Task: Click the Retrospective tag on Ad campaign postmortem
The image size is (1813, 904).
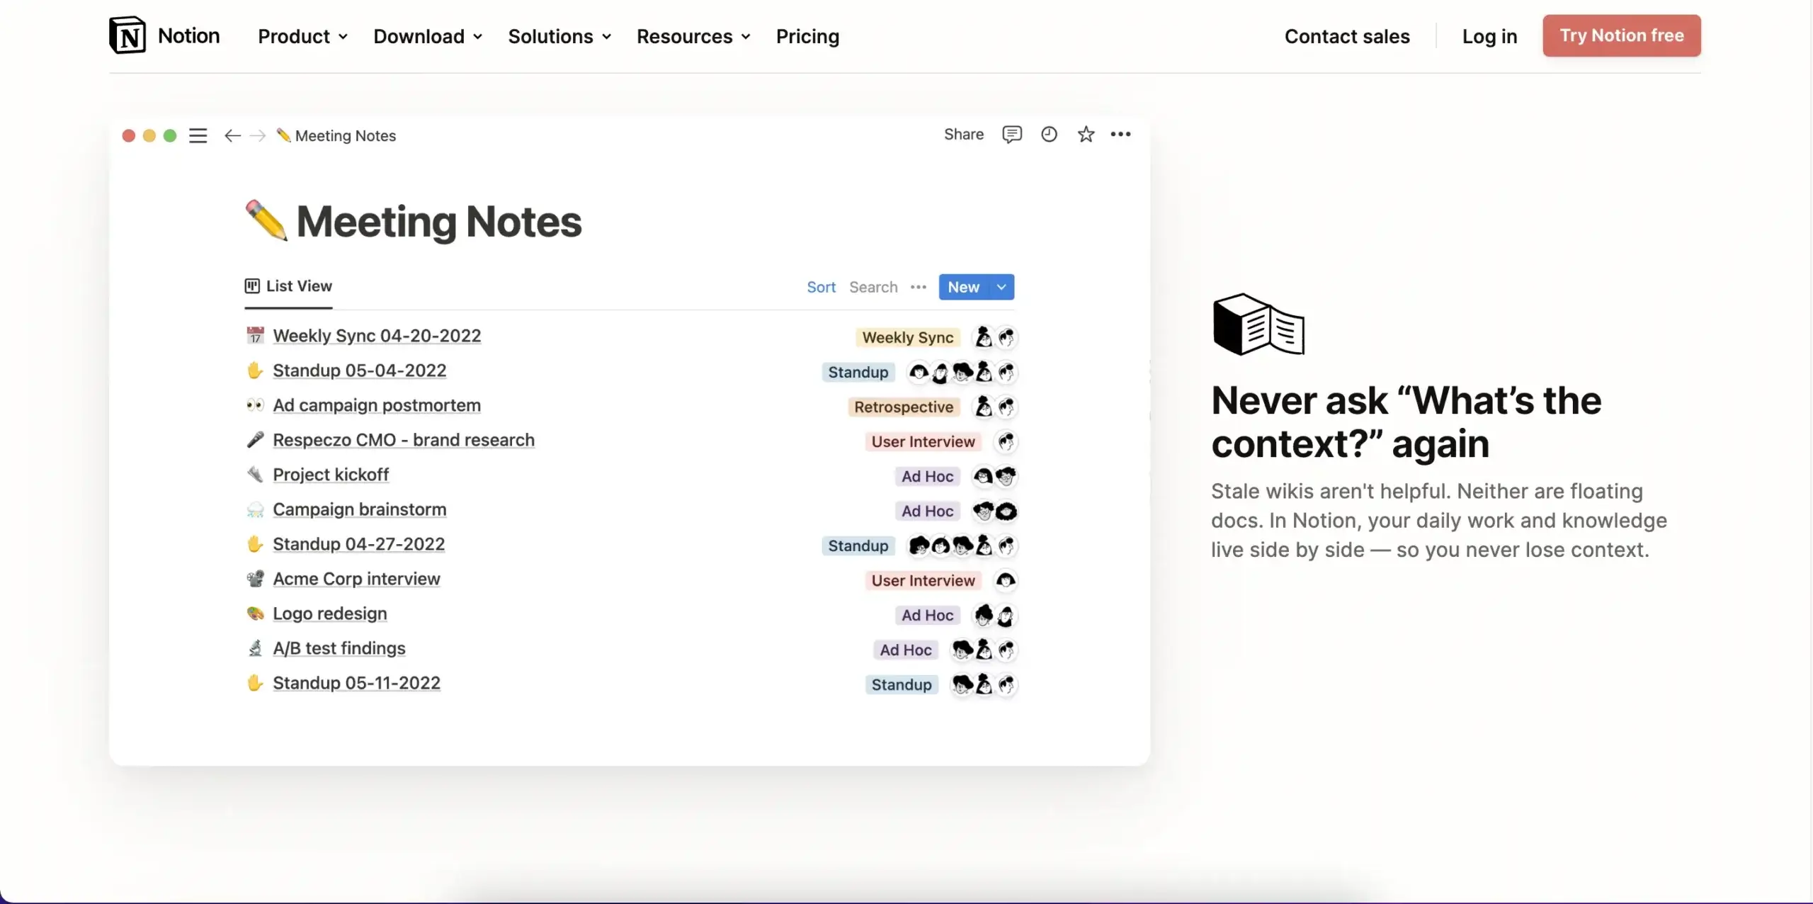Action: pyautogui.click(x=904, y=407)
